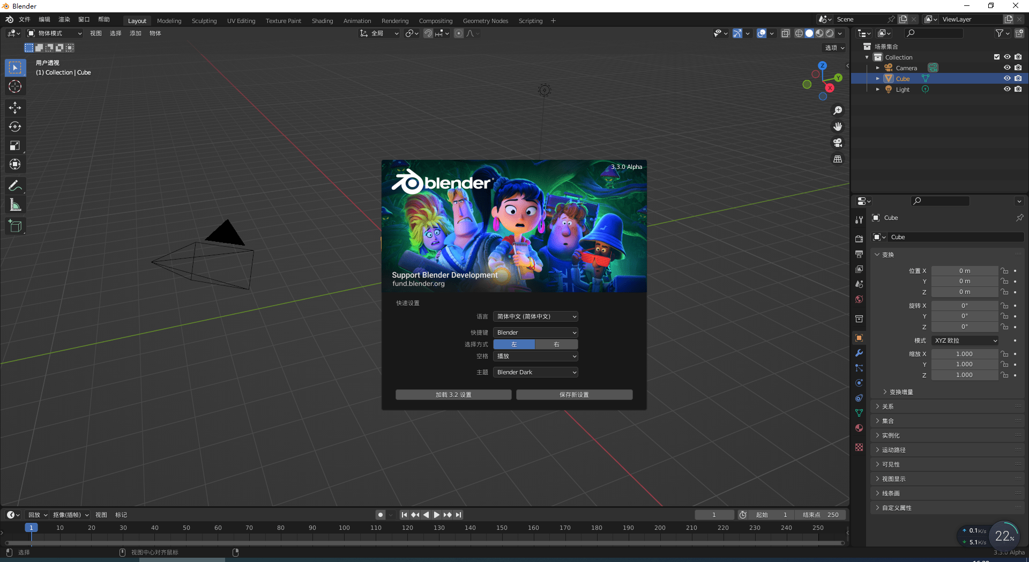Open Object Constraints properties tab
The width and height of the screenshot is (1029, 562).
pyautogui.click(x=859, y=398)
